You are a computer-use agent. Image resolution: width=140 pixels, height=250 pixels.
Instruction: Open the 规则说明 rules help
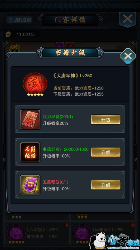tap(20, 20)
